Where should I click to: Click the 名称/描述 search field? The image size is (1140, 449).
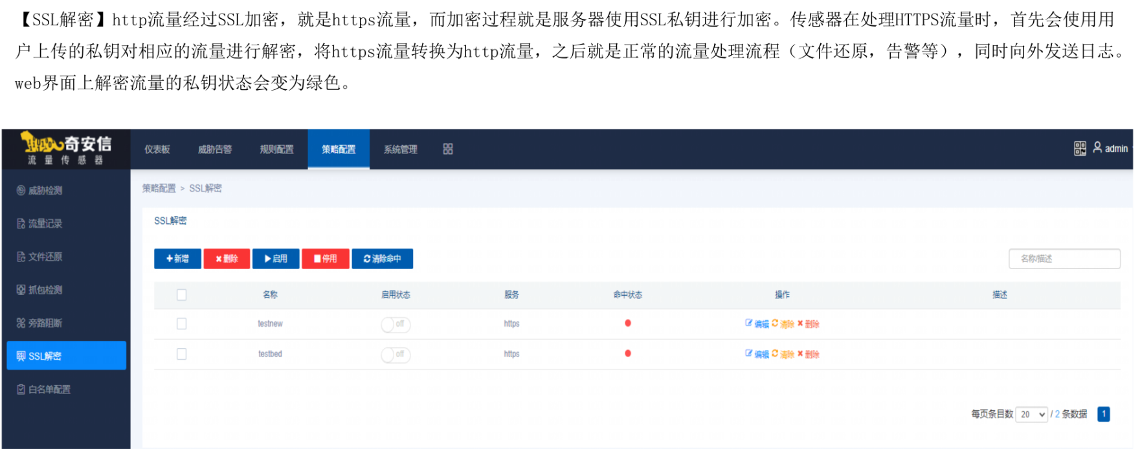pyautogui.click(x=1064, y=259)
